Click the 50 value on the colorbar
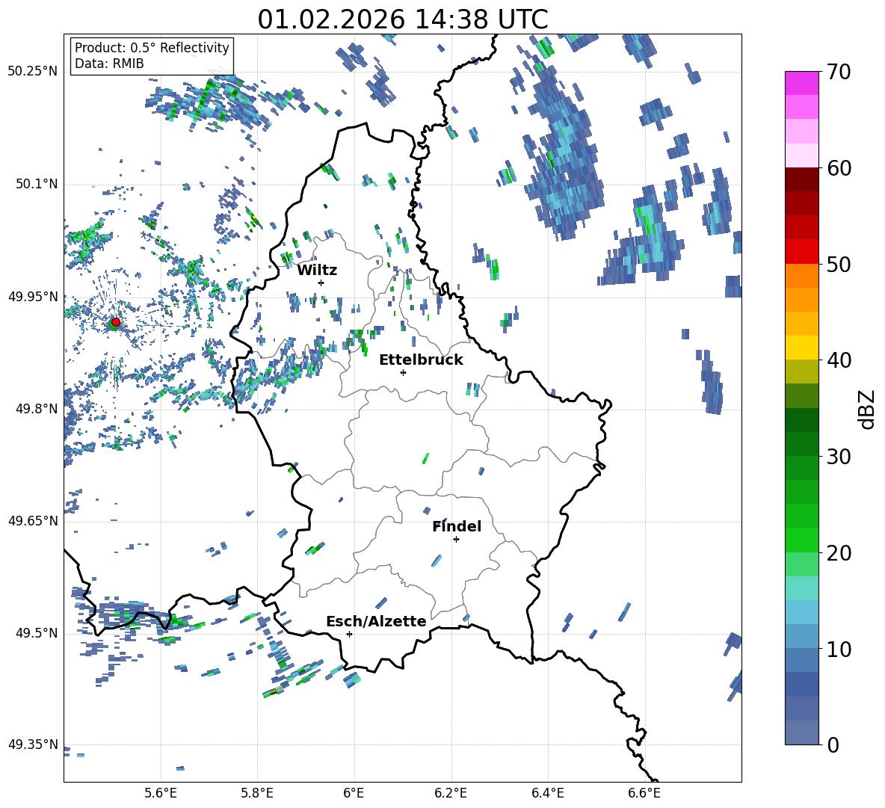Image resolution: width=885 pixels, height=808 pixels. coord(839,264)
